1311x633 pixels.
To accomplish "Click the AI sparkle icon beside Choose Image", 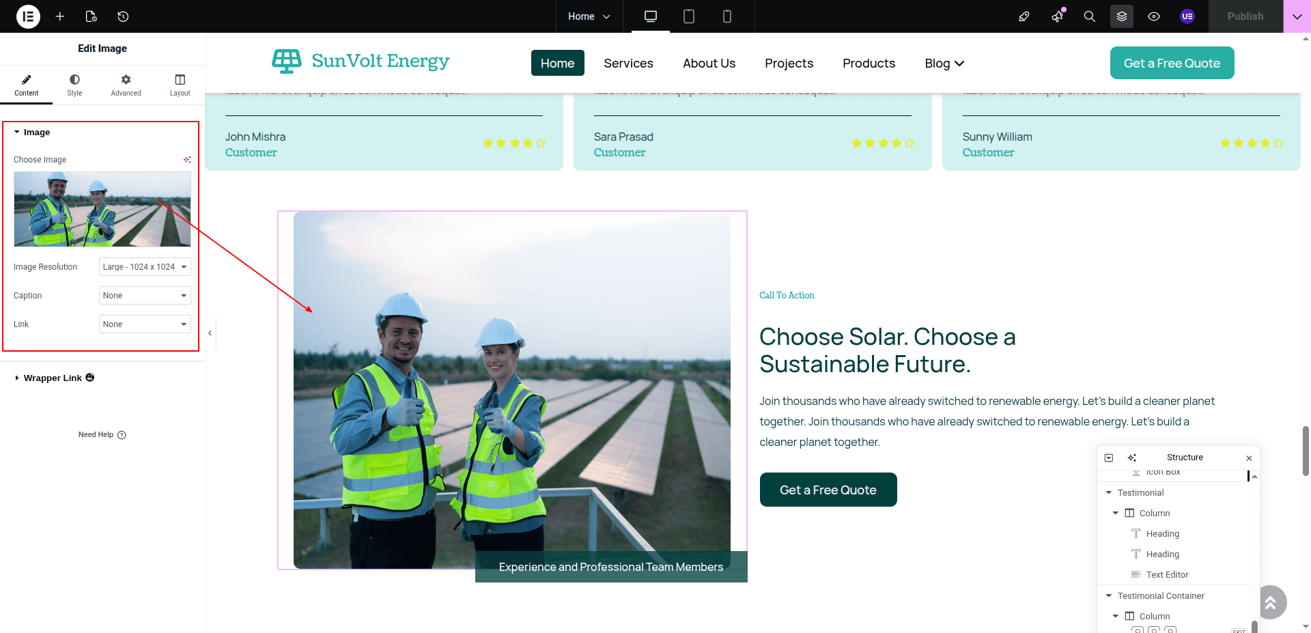I will pyautogui.click(x=187, y=160).
